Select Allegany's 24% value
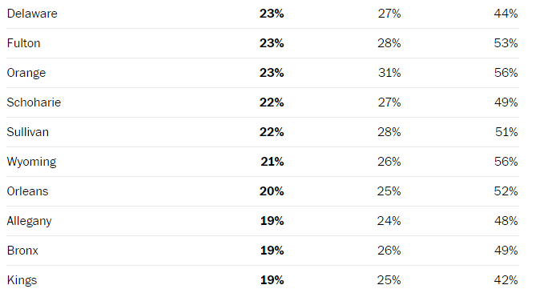The image size is (536, 293). pos(389,221)
